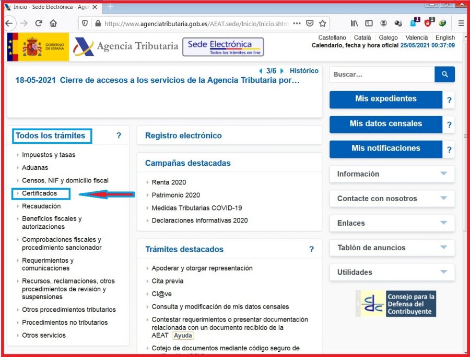Switch site language to Català
This screenshot has height=357, width=470.
tap(362, 38)
